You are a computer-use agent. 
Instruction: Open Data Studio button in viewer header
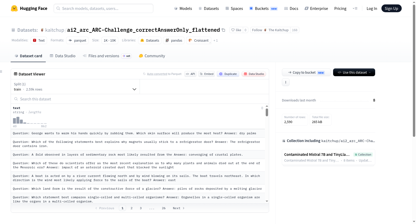pos(254,74)
